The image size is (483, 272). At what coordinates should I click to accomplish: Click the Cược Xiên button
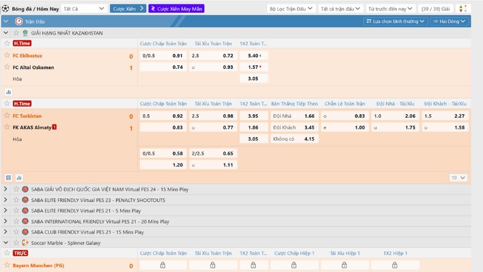point(128,8)
